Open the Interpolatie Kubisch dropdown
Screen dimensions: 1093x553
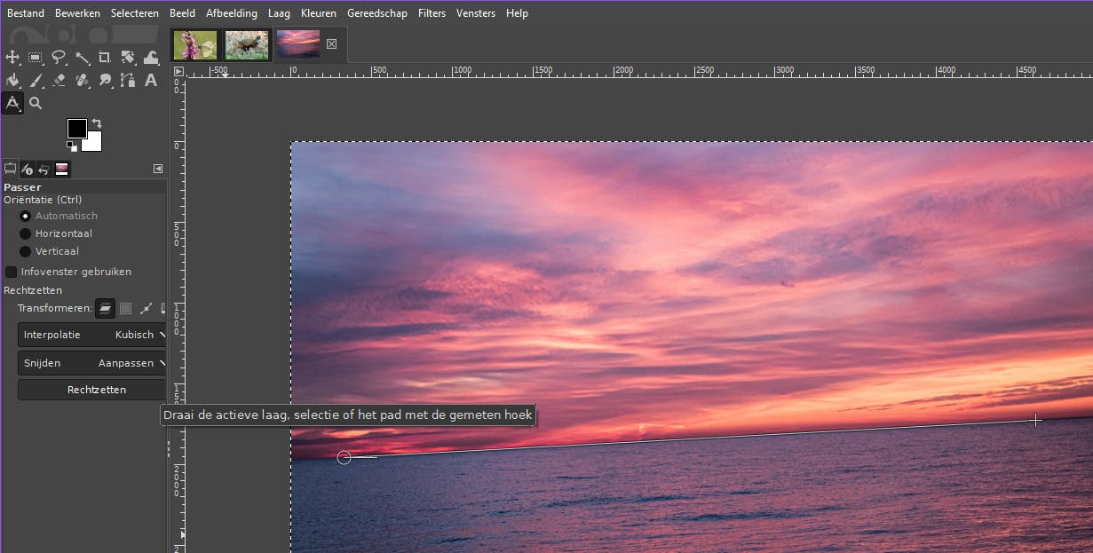click(x=92, y=335)
